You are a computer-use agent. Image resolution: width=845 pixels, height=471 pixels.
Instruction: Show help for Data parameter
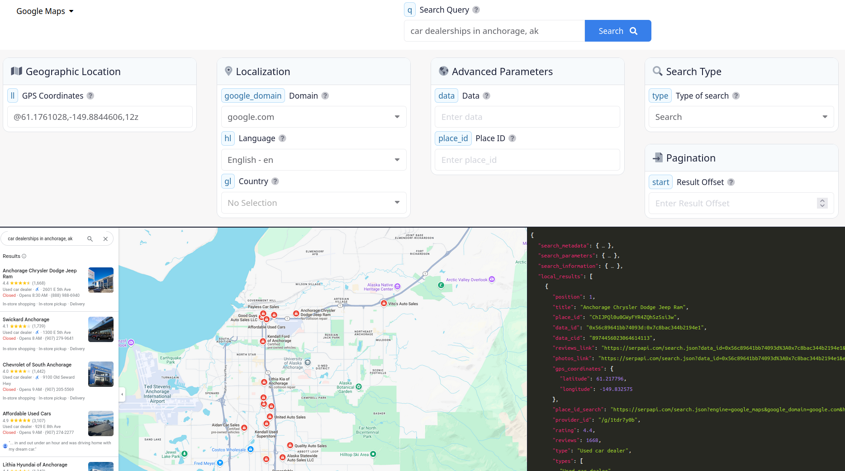[486, 96]
